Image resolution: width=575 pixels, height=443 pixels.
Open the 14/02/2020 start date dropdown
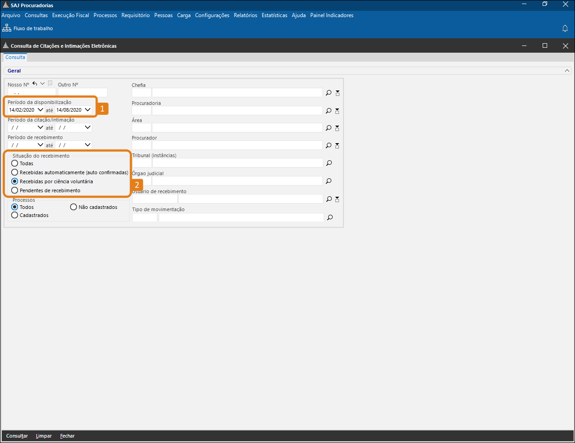[40, 110]
